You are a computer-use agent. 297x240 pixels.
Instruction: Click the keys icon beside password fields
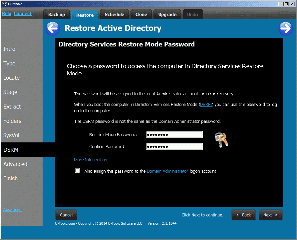point(221,140)
